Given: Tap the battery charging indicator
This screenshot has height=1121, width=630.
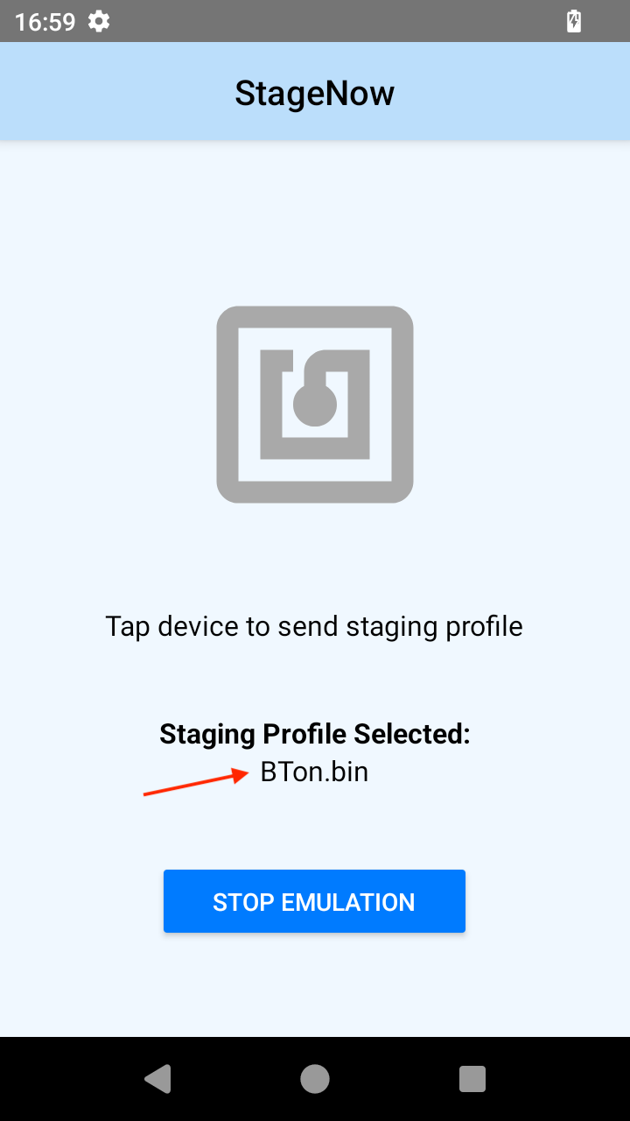Looking at the screenshot, I should click(x=574, y=21).
